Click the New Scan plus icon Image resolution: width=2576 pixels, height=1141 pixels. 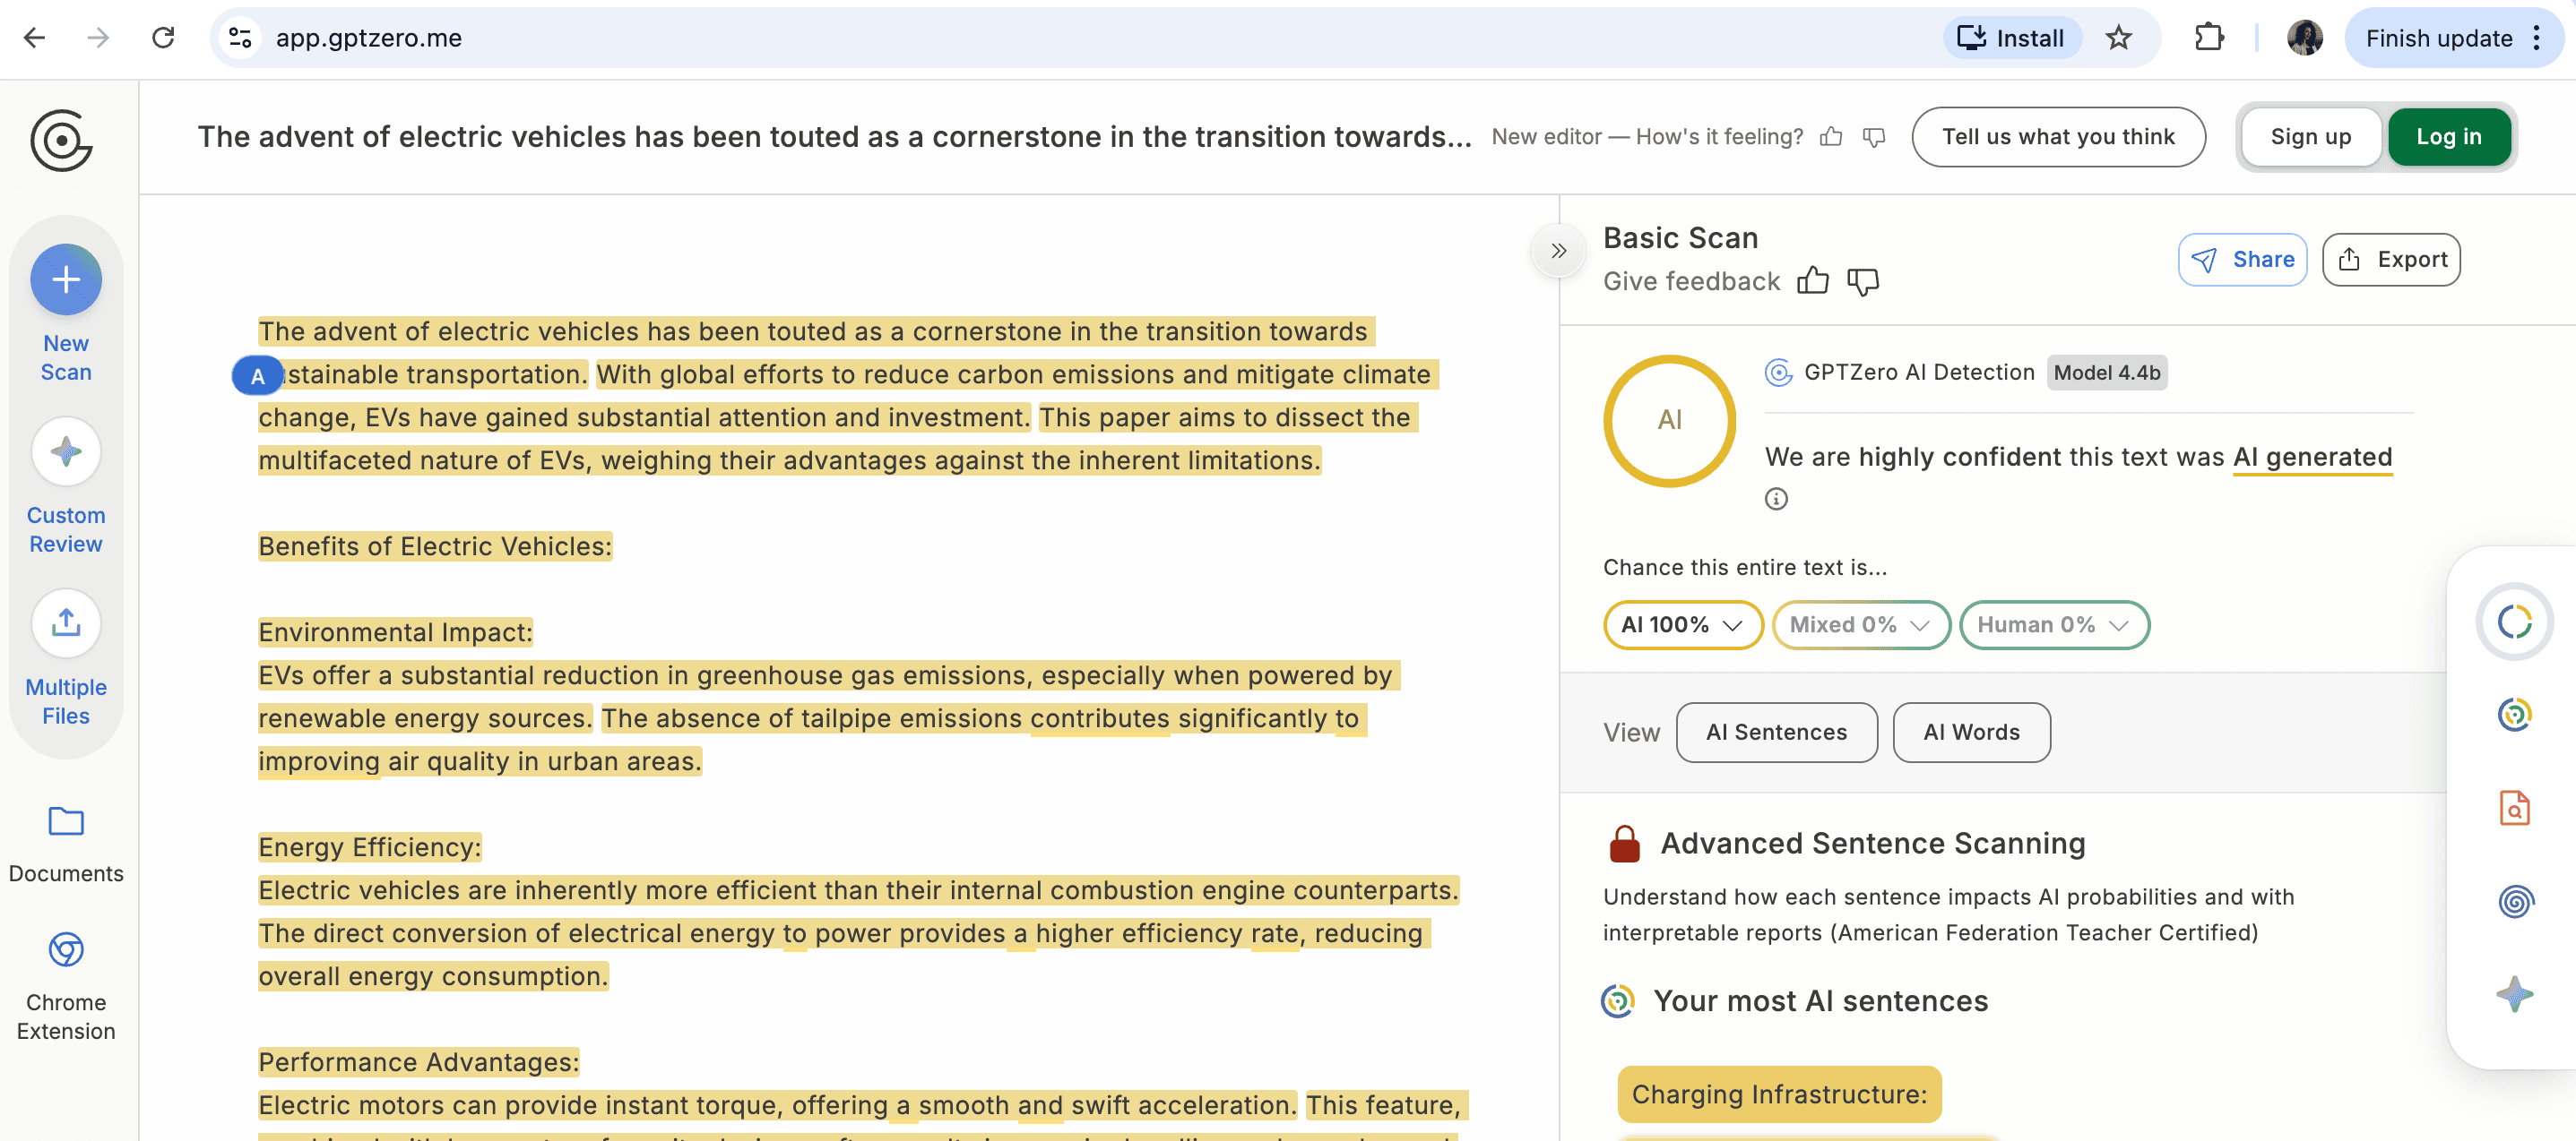coord(66,279)
